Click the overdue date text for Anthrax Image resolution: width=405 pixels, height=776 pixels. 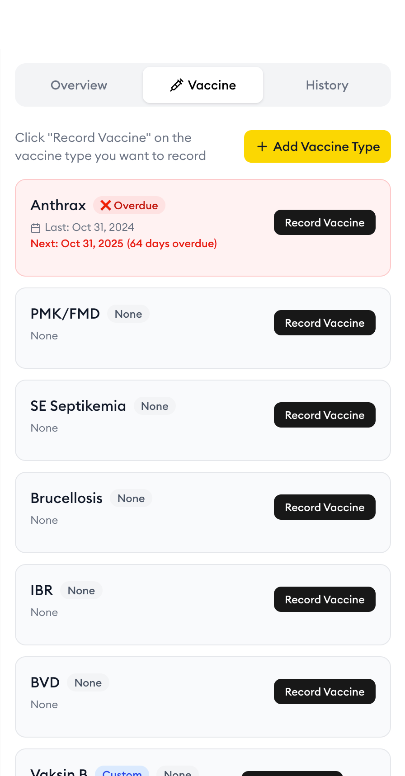pyautogui.click(x=123, y=244)
